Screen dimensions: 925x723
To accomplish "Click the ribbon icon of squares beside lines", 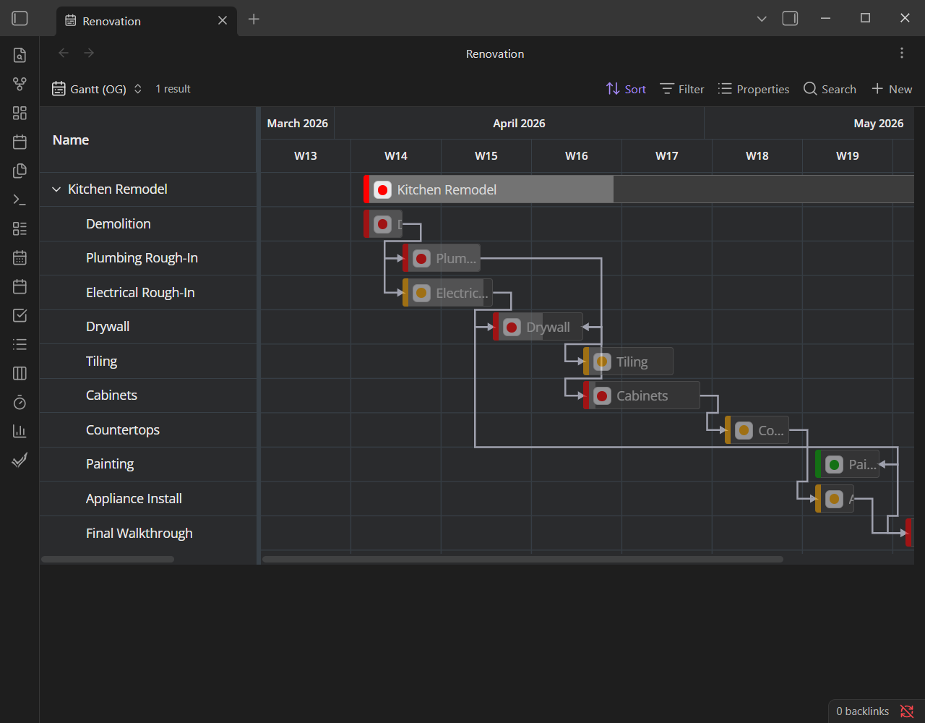I will (20, 228).
